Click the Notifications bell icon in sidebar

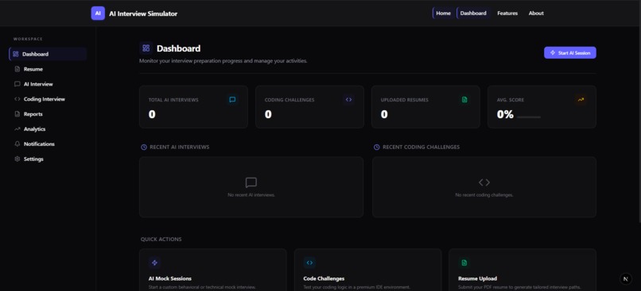17,144
